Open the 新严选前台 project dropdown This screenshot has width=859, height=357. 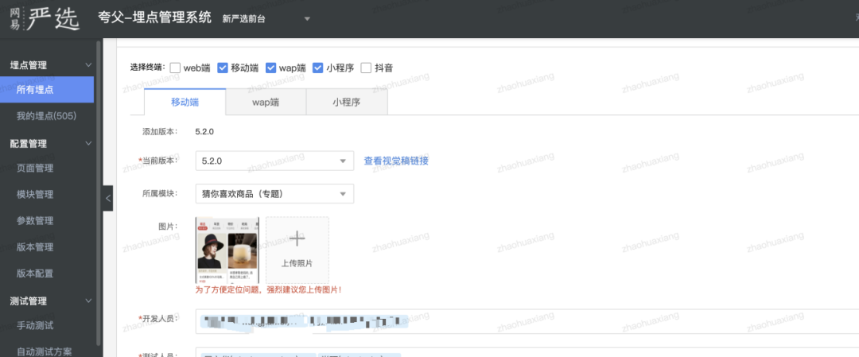[266, 18]
